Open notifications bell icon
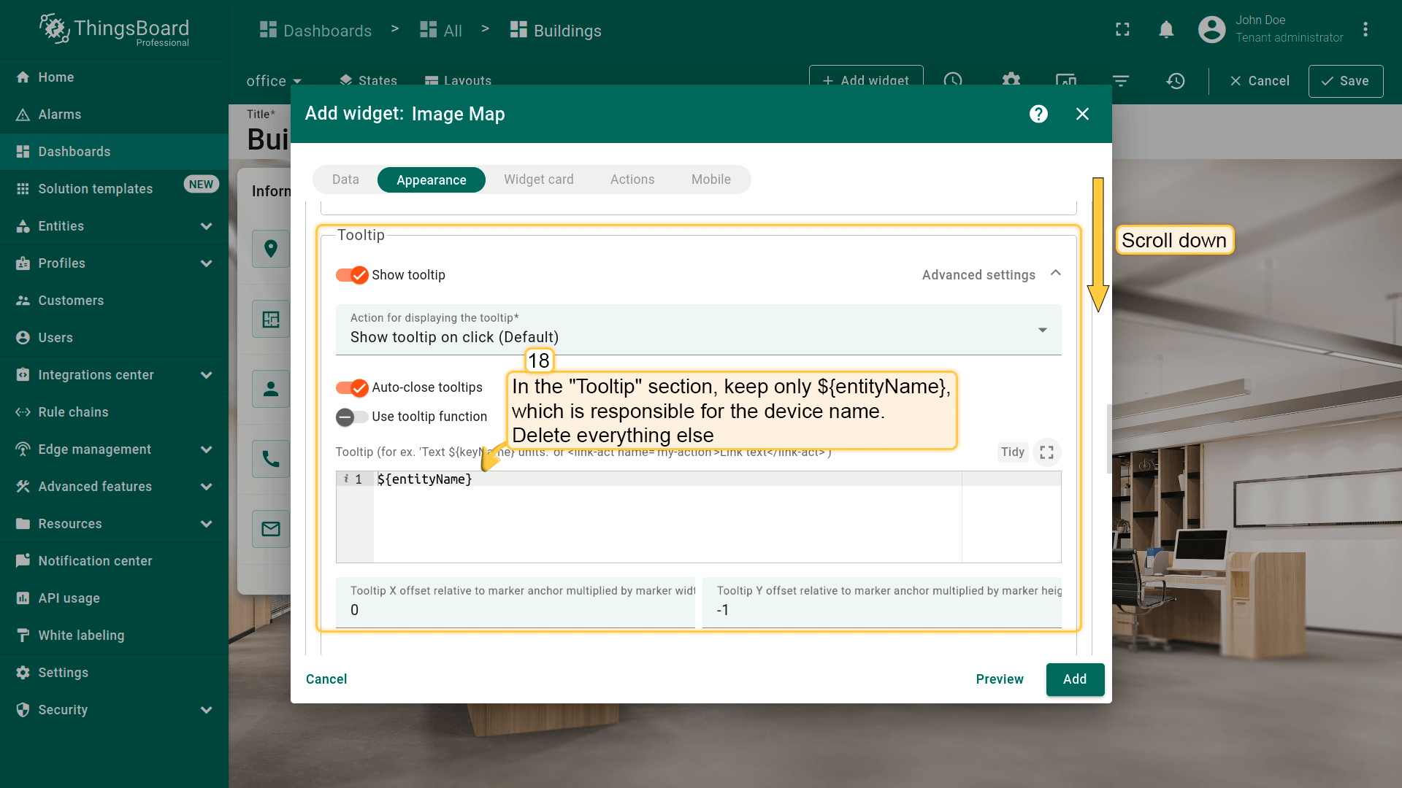The width and height of the screenshot is (1402, 788). pyautogui.click(x=1166, y=29)
